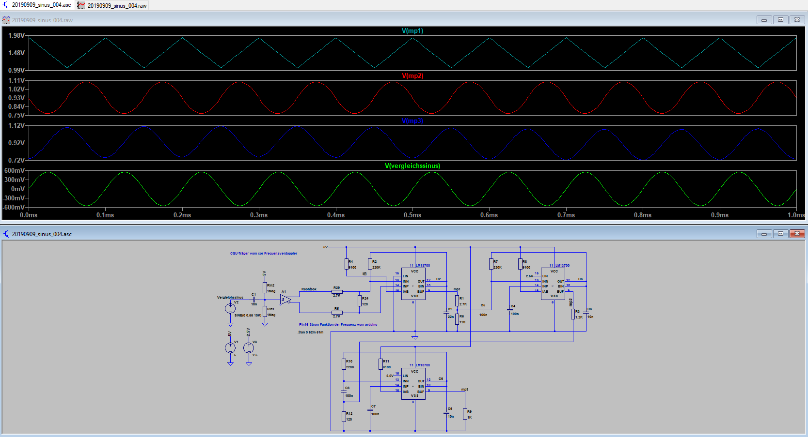Screen dimensions: 808x437
Task: Select resistor R10 in the schematic
Action: point(344,364)
